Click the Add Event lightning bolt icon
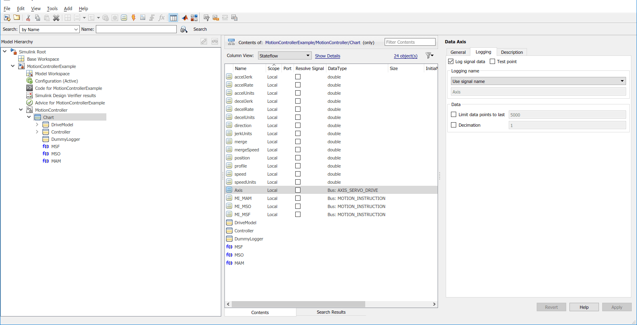This screenshot has width=637, height=325. pos(133,18)
